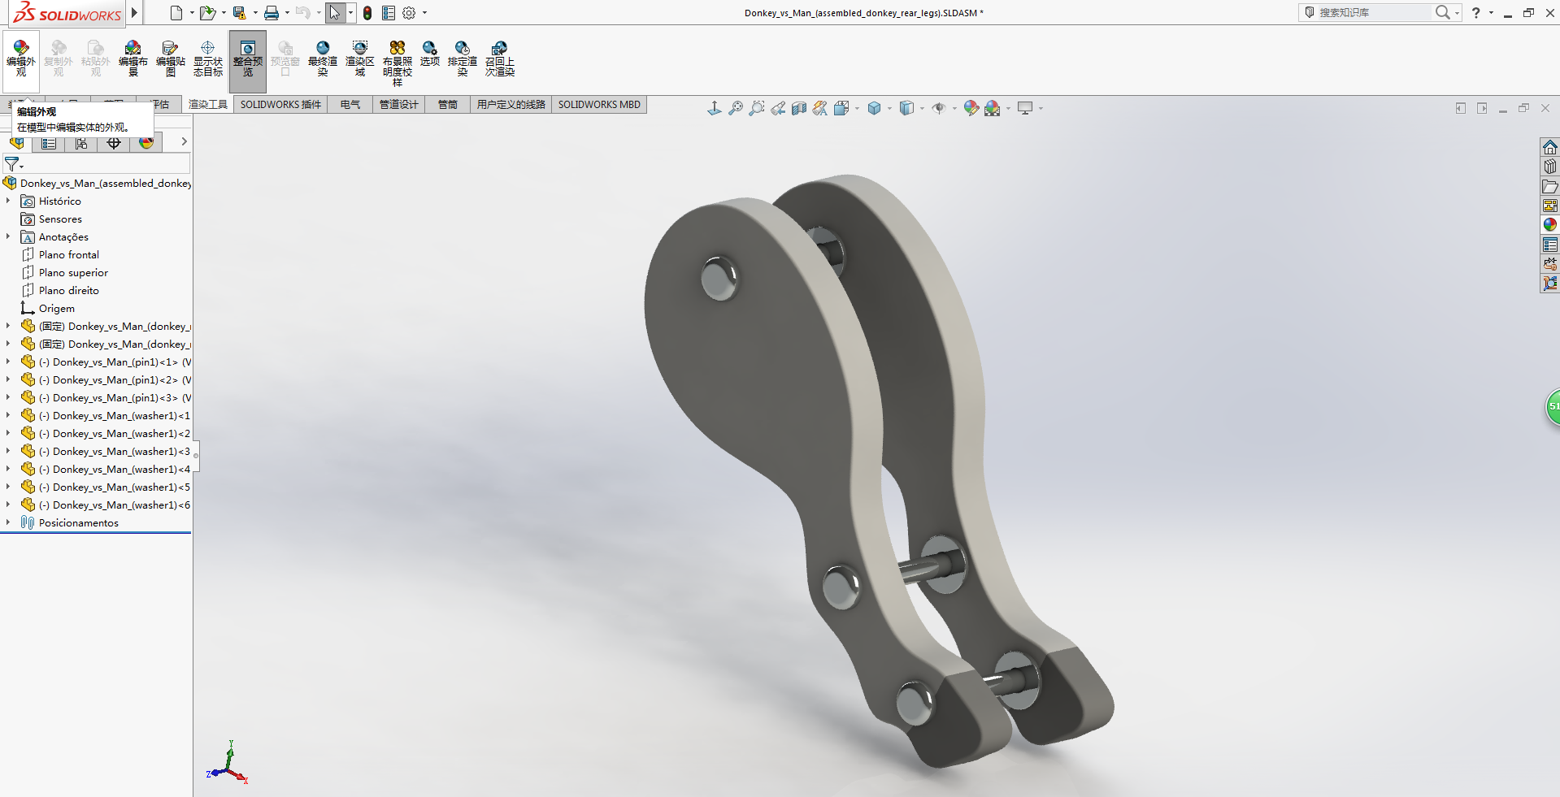Image resolution: width=1560 pixels, height=797 pixels.
Task: Open DimXpertManager tab in left panel
Action: tap(114, 143)
